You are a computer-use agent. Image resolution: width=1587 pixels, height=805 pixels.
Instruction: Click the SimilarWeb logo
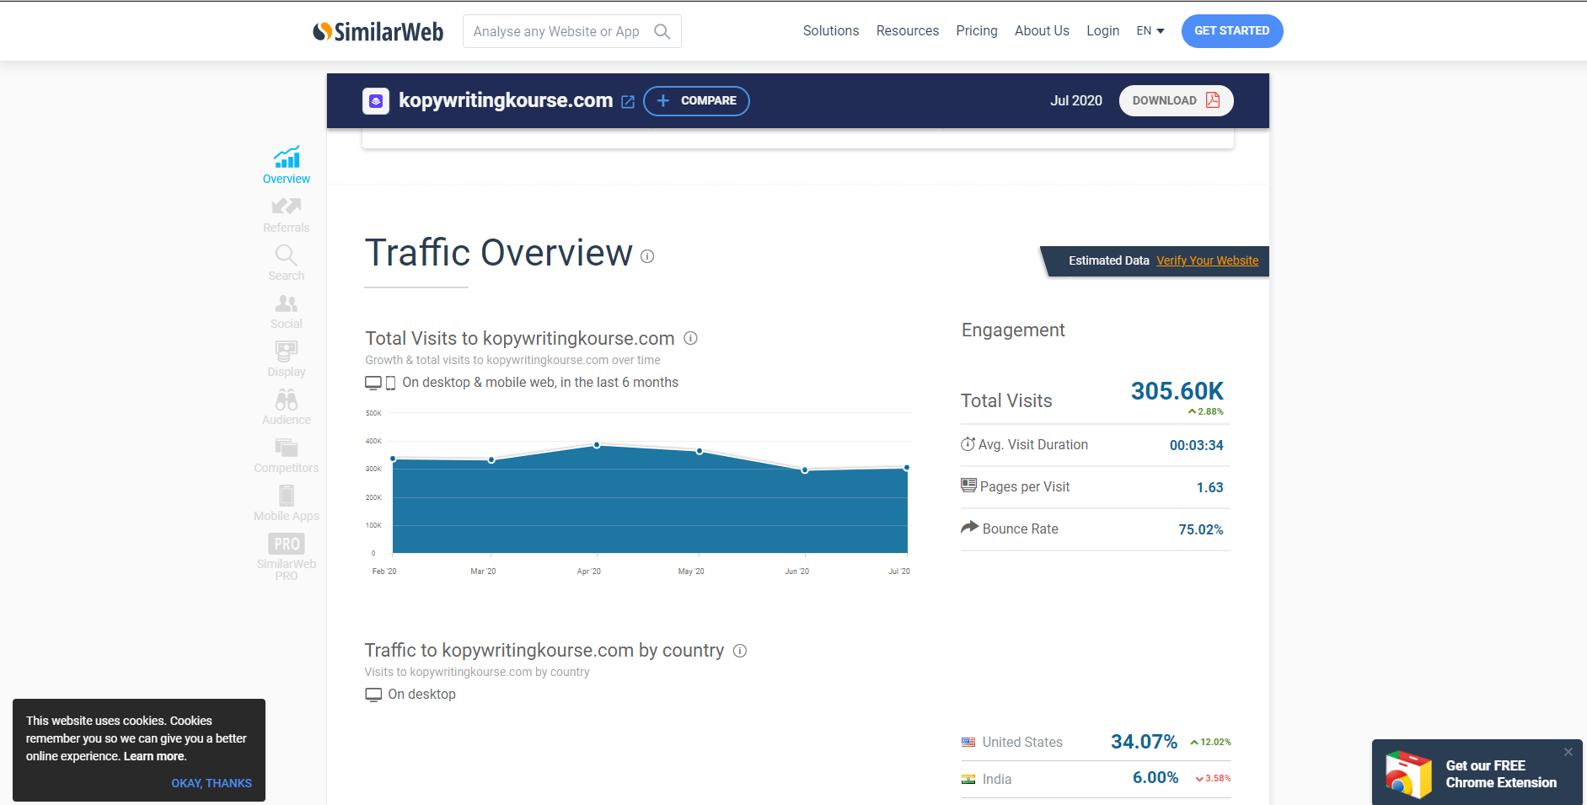coord(378,31)
